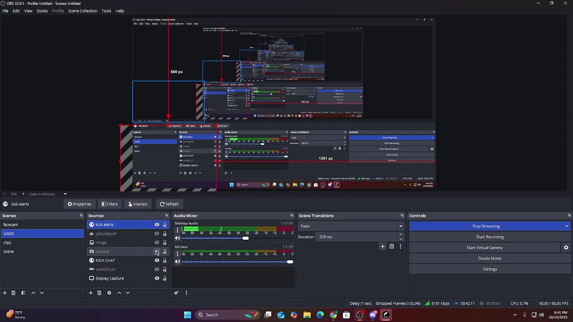This screenshot has height=322, width=573.
Task: Open Audio Mixer footer three-dot menu
Action: tap(186, 293)
